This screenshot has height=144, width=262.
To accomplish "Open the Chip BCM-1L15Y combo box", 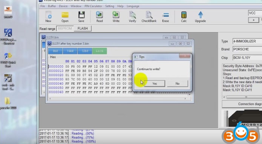I will pyautogui.click(x=247, y=57).
